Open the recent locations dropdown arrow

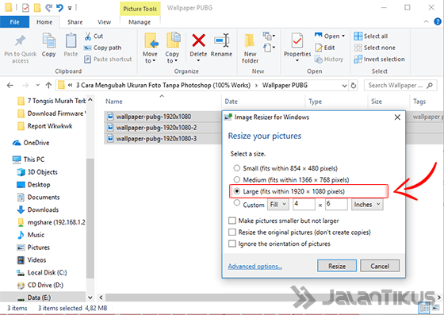tap(38, 85)
